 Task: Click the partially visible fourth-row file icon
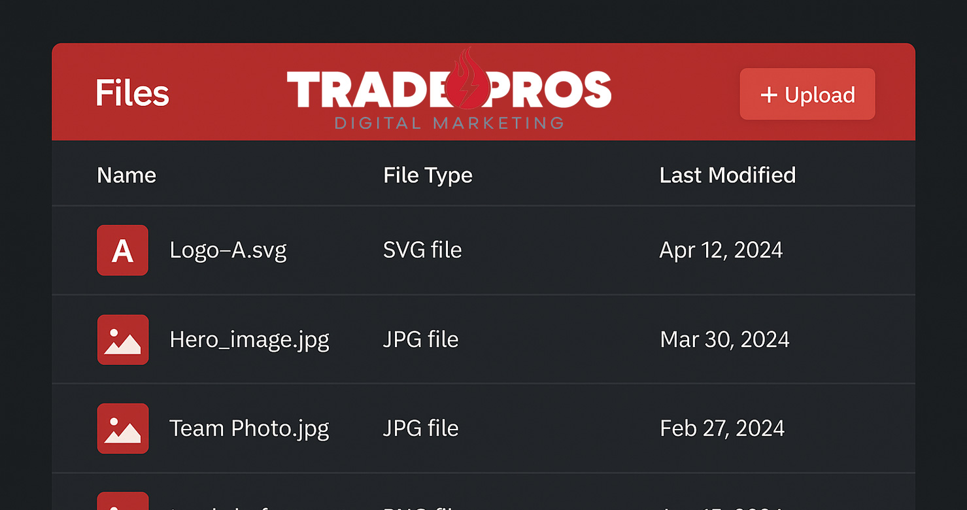click(x=123, y=501)
